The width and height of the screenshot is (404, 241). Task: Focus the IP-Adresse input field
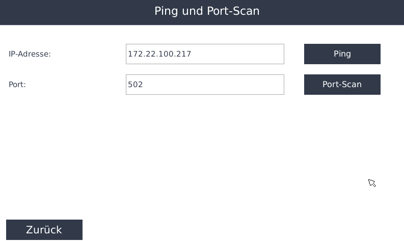coord(205,54)
